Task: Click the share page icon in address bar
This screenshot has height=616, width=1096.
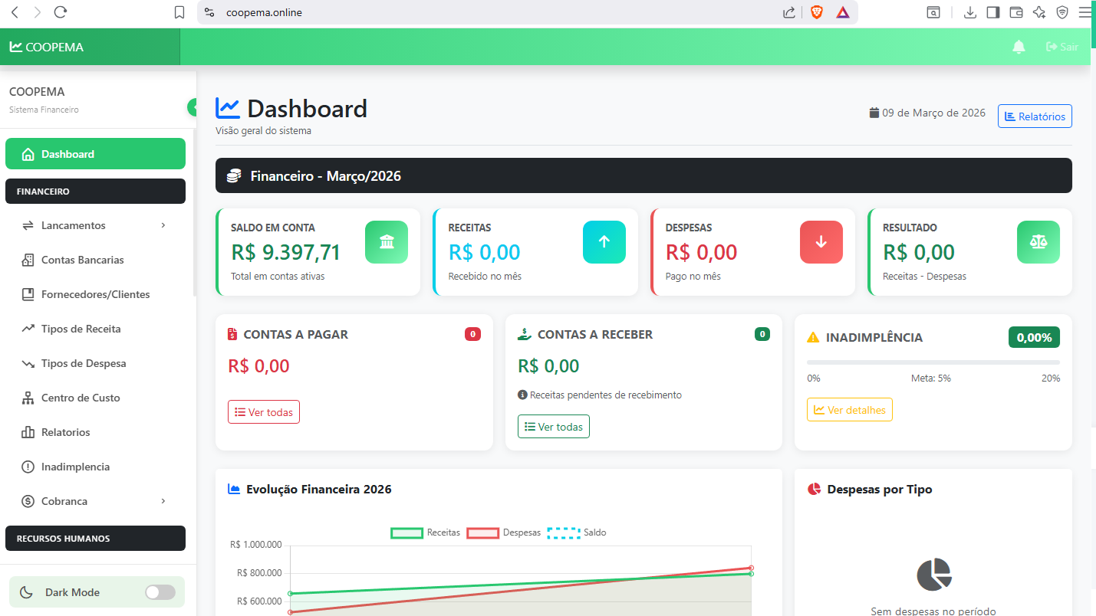Action: point(789,12)
